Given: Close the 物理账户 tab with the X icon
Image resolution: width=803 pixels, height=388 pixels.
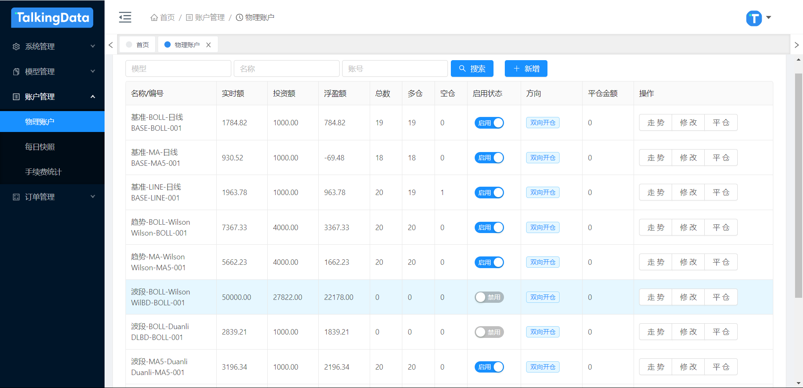Looking at the screenshot, I should click(x=208, y=45).
